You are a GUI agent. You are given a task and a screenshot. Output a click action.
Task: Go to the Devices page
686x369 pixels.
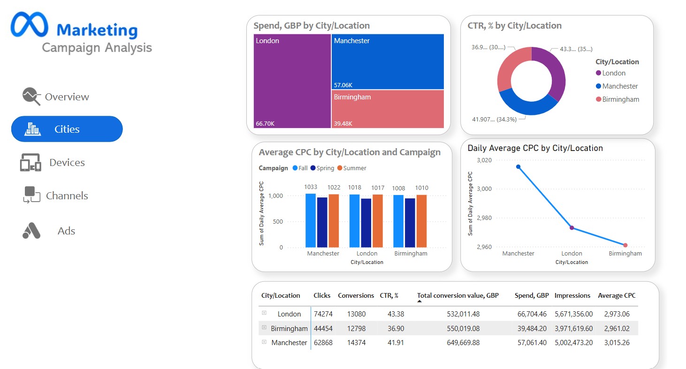coord(67,163)
